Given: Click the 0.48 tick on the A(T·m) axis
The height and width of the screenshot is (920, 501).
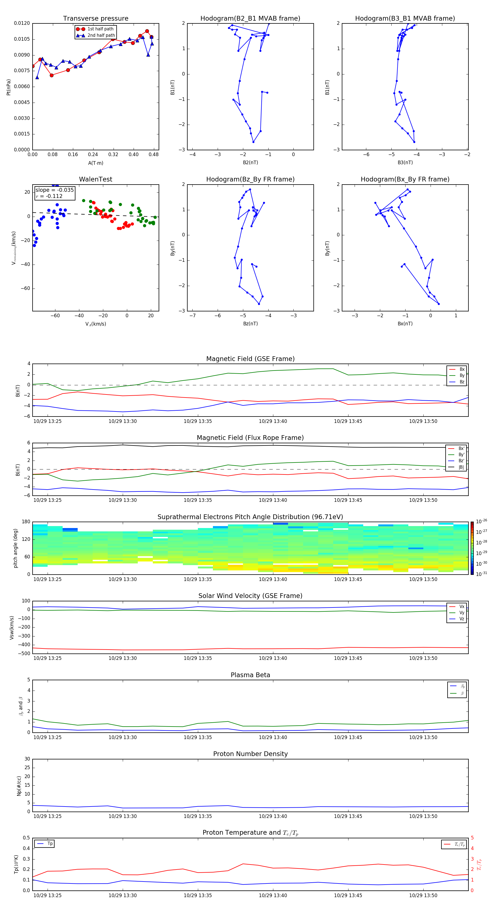Looking at the screenshot, I should pos(154,155).
